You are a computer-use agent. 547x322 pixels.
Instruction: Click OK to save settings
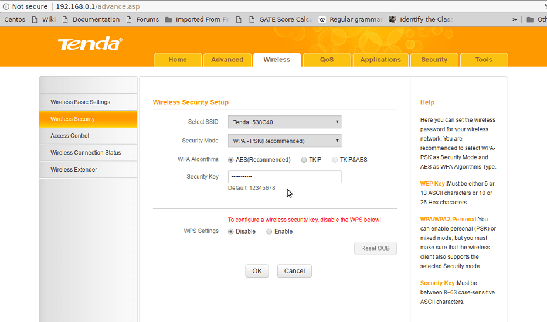(x=257, y=271)
